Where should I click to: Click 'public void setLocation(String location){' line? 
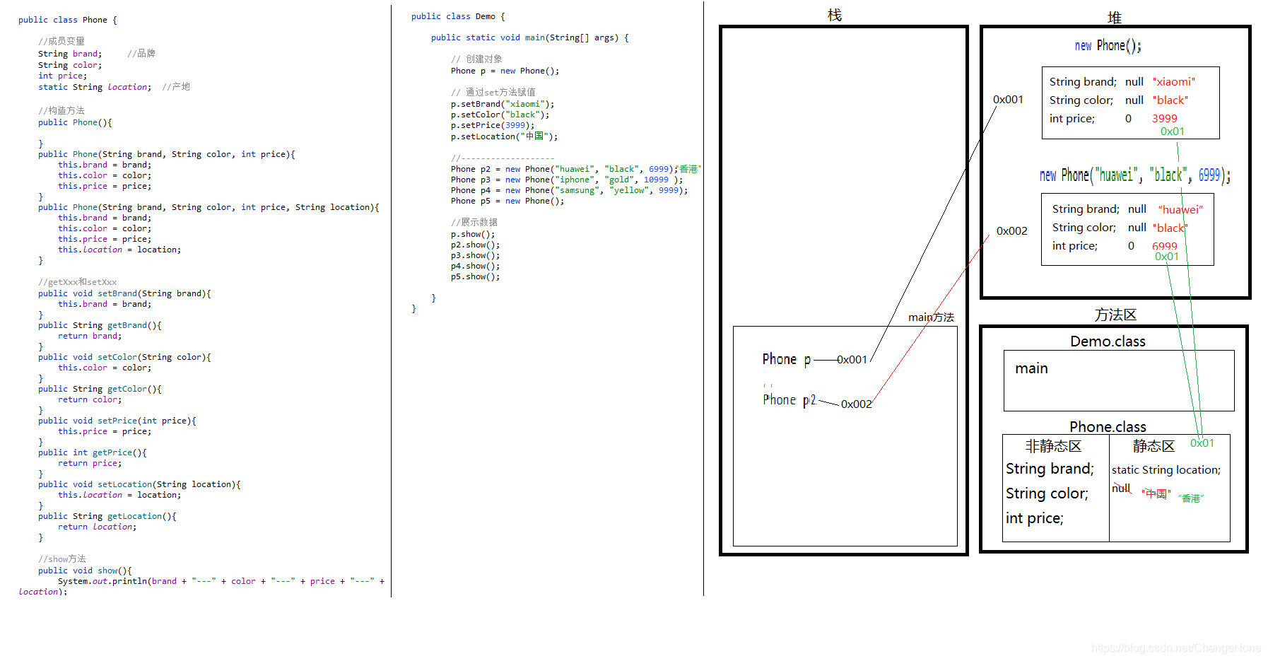click(x=139, y=484)
